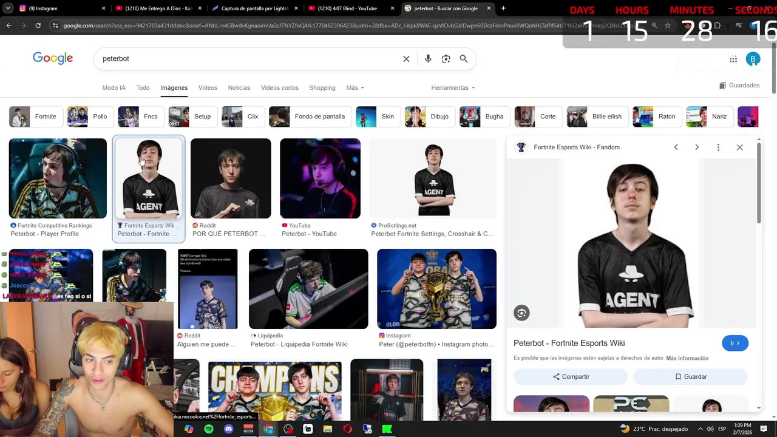Open Spotify from the taskbar
The image size is (777, 437).
tap(208, 429)
